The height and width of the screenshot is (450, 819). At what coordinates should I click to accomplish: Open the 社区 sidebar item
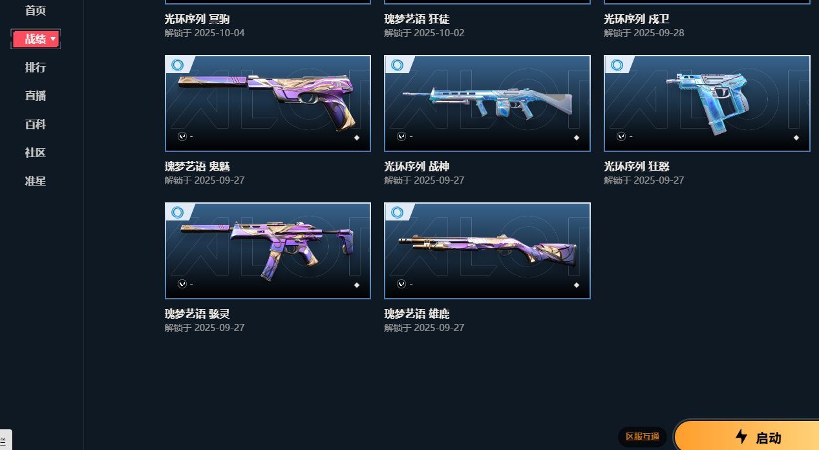[x=36, y=153]
